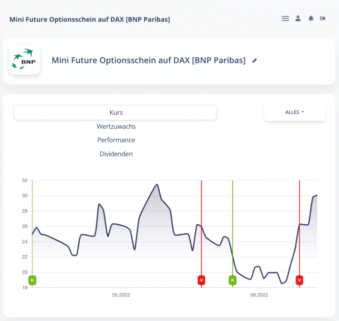Select the last red V sell marker

click(299, 280)
